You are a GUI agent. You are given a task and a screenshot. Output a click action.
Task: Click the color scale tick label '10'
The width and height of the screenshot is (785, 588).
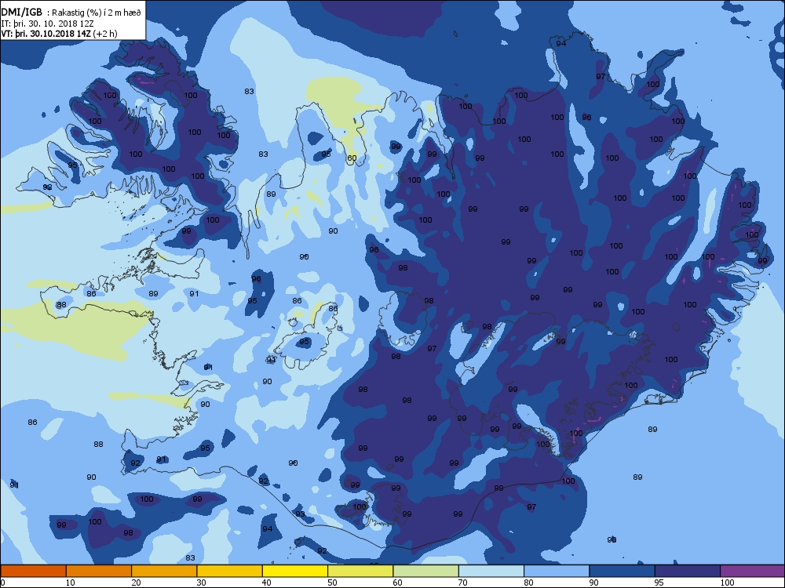pos(70,583)
